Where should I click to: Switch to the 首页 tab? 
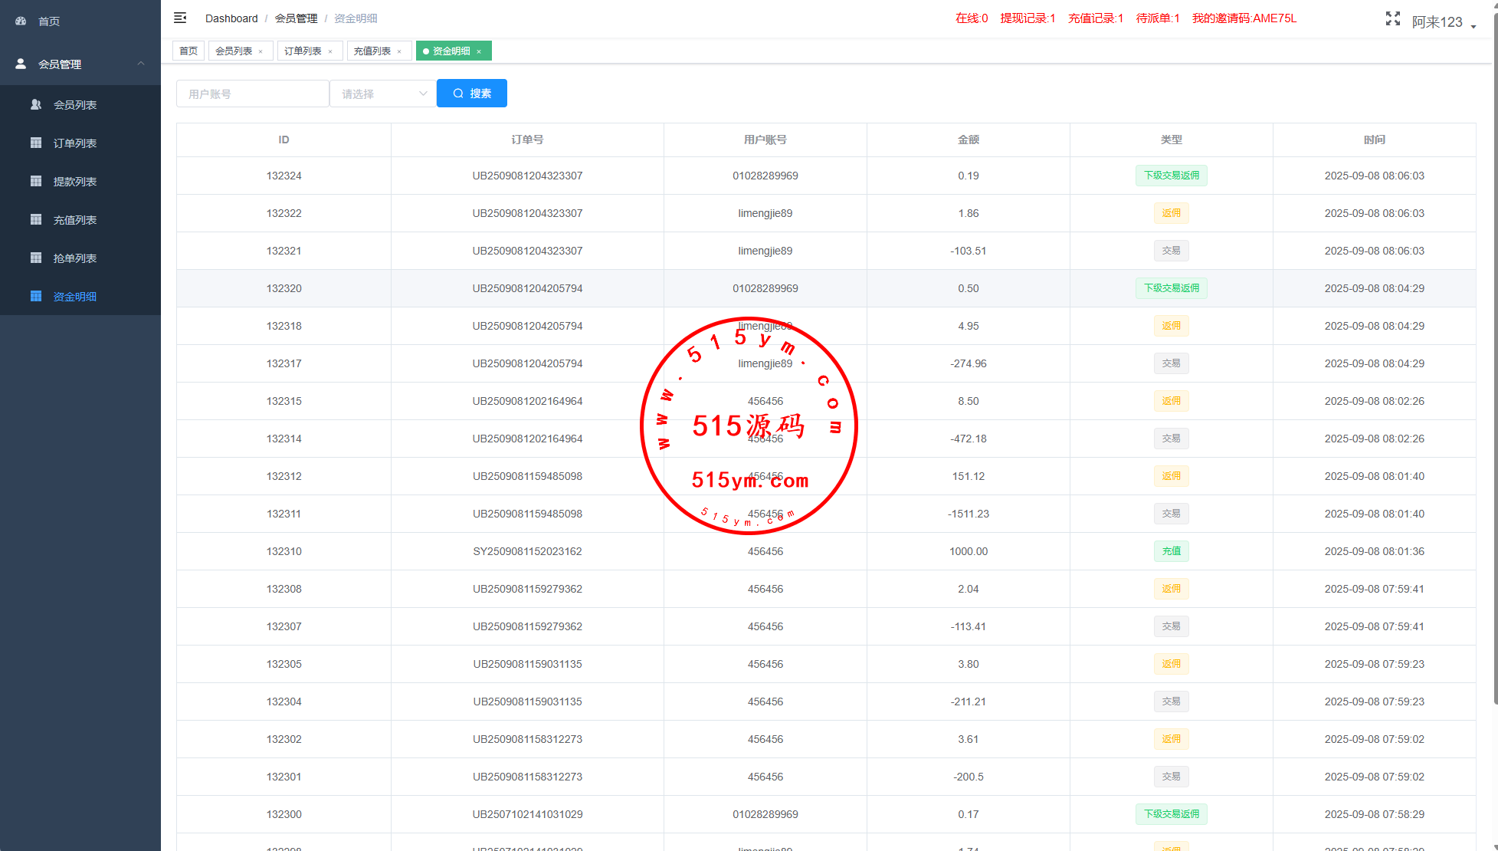188,51
